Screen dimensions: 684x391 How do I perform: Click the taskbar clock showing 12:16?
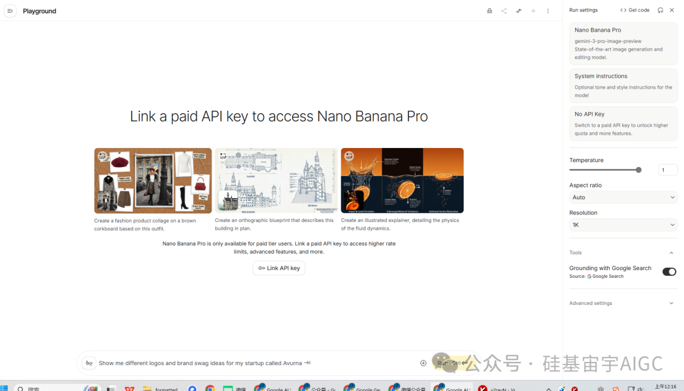(665, 387)
